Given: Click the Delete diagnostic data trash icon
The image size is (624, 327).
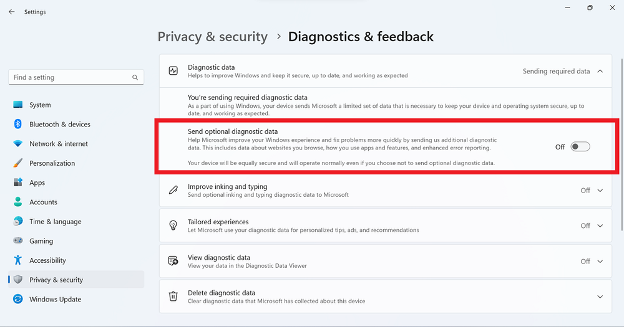Looking at the screenshot, I should pyautogui.click(x=173, y=296).
